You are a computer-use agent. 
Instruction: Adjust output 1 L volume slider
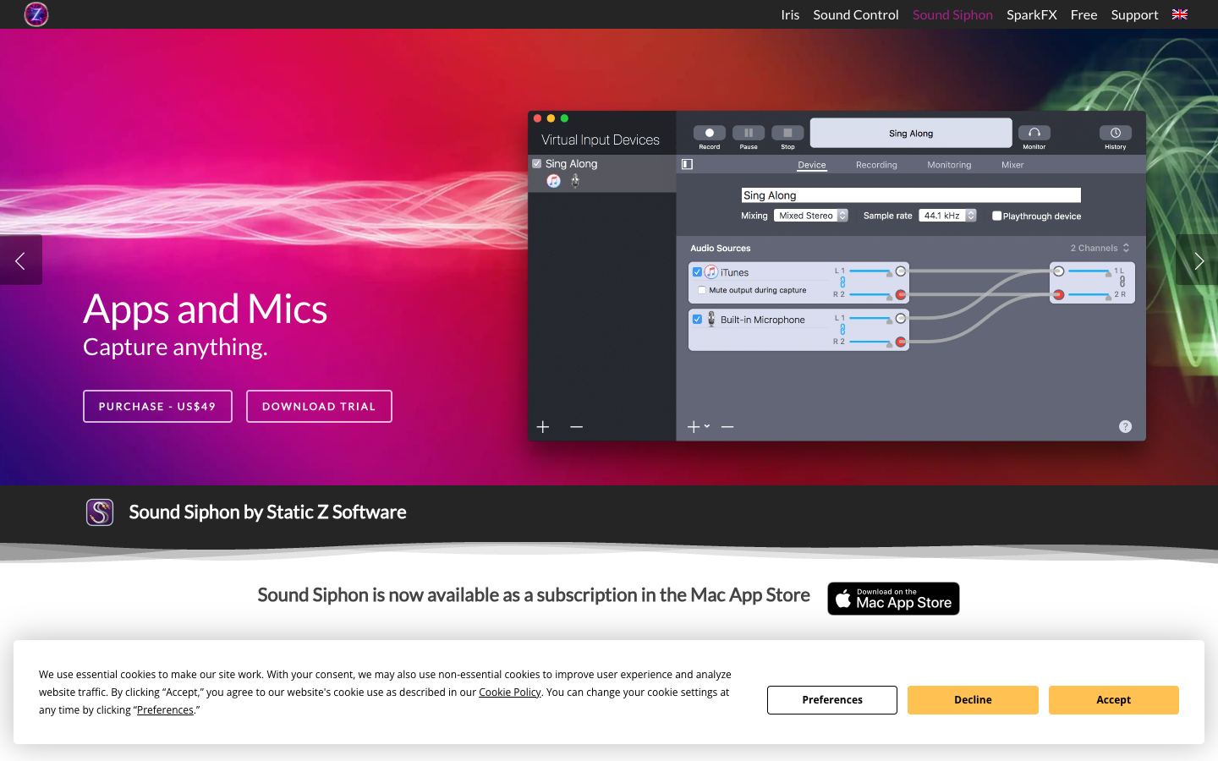coord(1089,271)
